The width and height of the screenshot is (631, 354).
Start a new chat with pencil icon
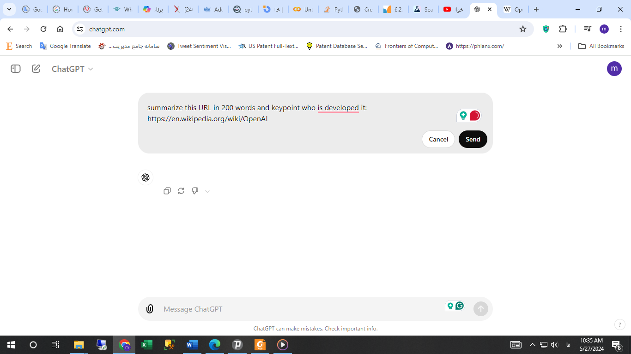(x=36, y=69)
